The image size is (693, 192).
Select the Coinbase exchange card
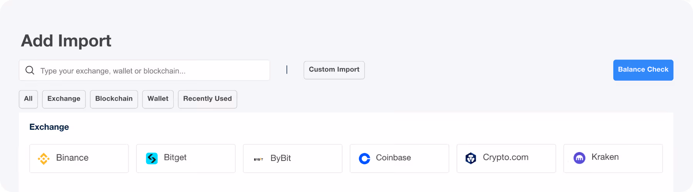(399, 158)
